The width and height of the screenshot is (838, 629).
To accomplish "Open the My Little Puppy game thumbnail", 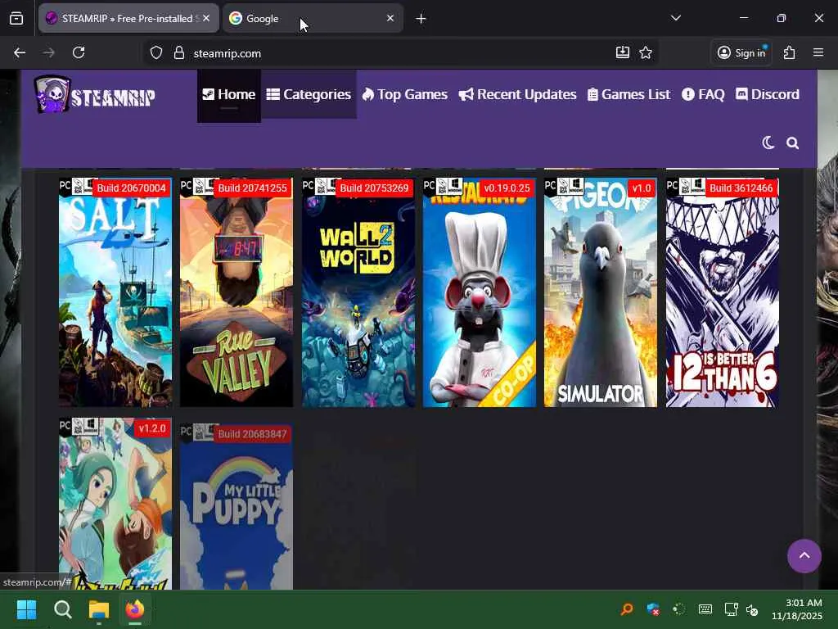I will click(x=237, y=506).
